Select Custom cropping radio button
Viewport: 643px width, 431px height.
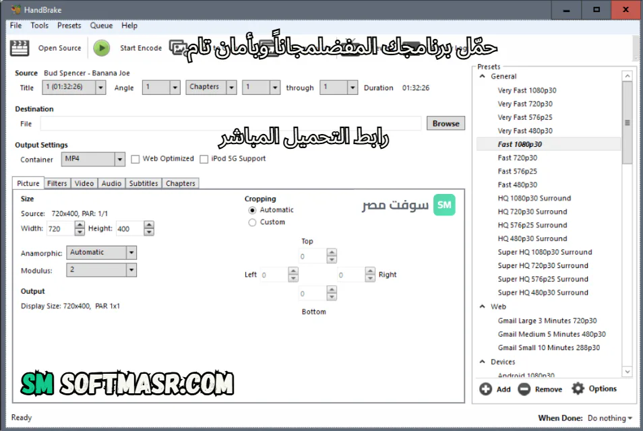point(252,222)
